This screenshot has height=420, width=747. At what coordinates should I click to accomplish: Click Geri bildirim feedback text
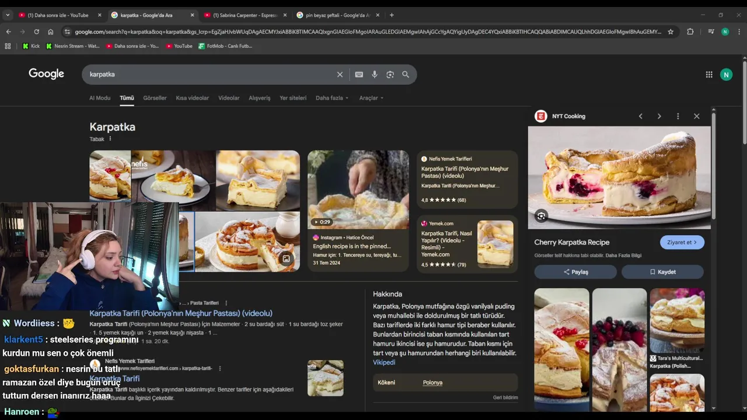505,398
